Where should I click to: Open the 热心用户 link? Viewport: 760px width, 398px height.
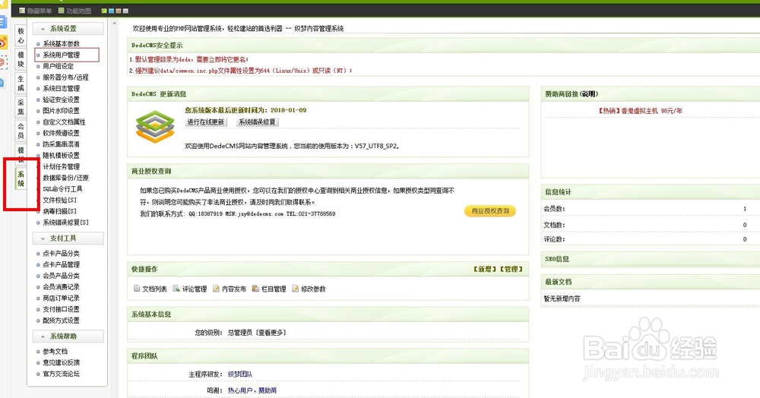point(240,390)
